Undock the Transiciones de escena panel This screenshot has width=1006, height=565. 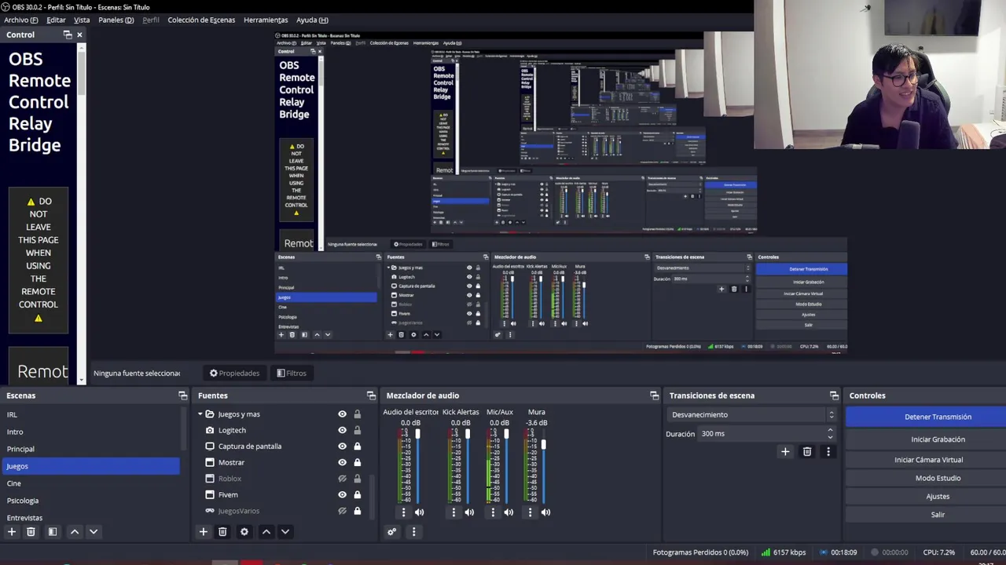834,395
